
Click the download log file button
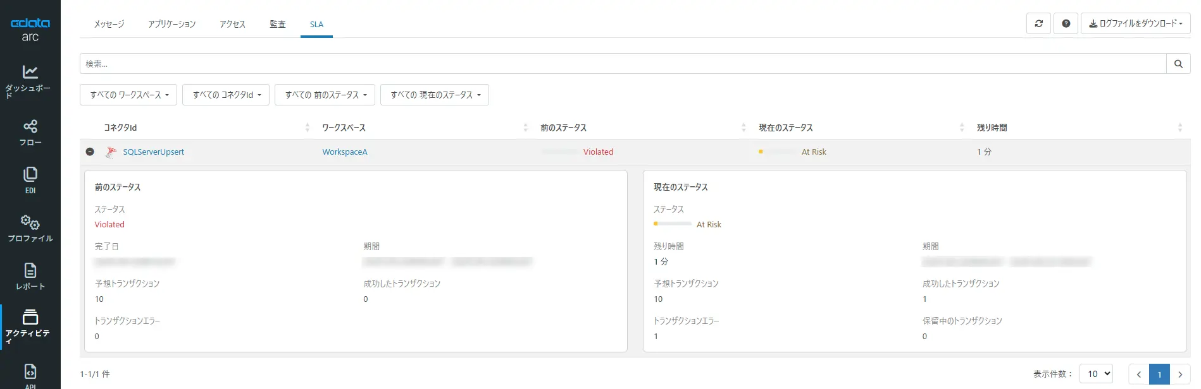1135,24
